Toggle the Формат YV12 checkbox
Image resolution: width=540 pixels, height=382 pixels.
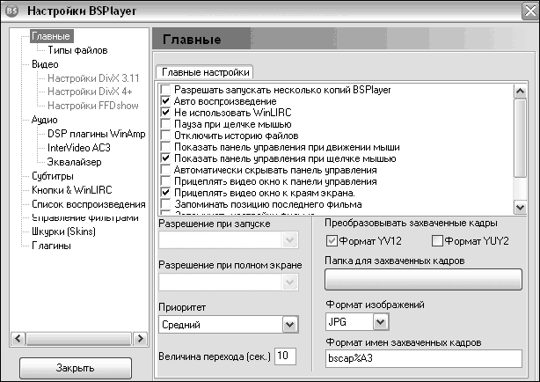tap(332, 240)
